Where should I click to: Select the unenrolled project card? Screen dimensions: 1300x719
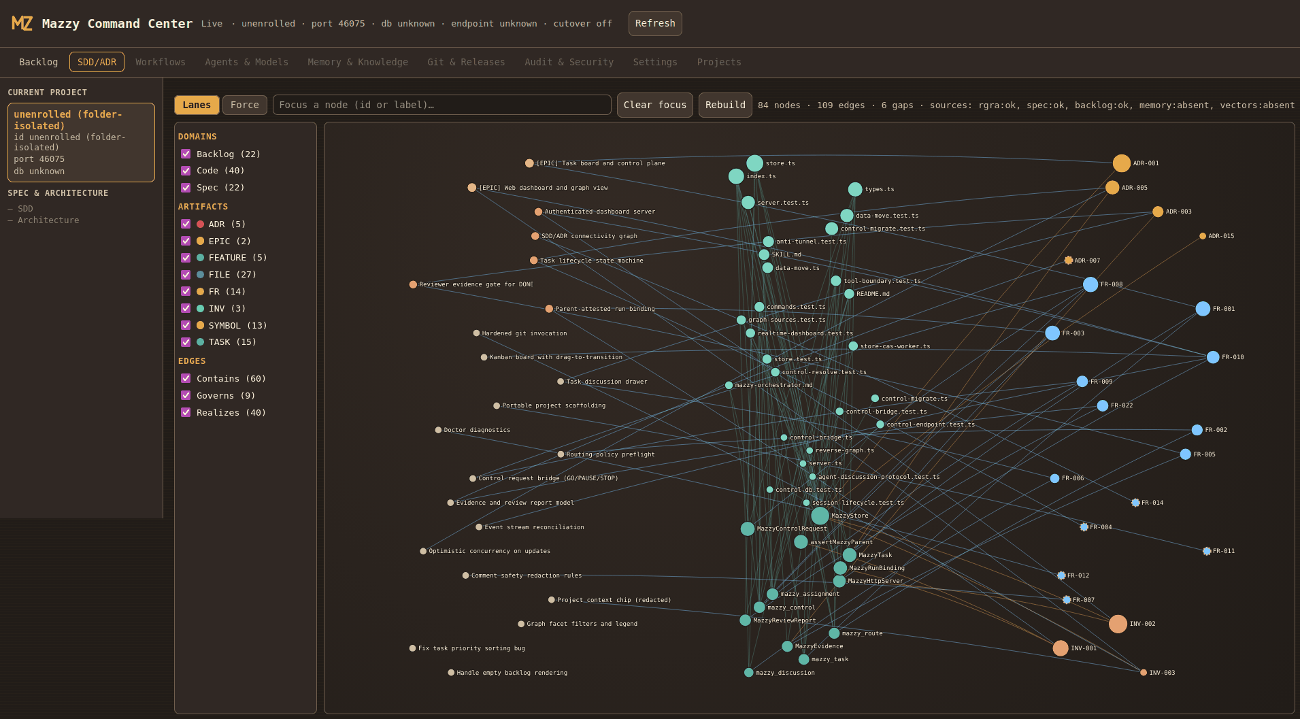coord(81,142)
